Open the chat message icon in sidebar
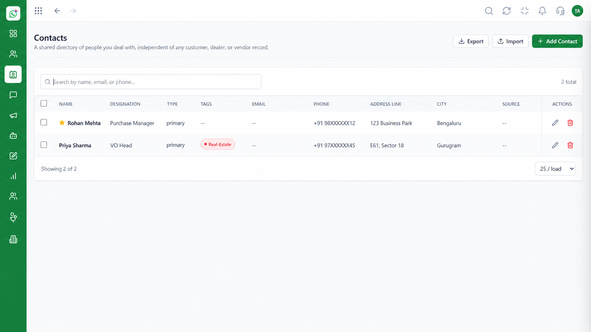 click(x=13, y=95)
